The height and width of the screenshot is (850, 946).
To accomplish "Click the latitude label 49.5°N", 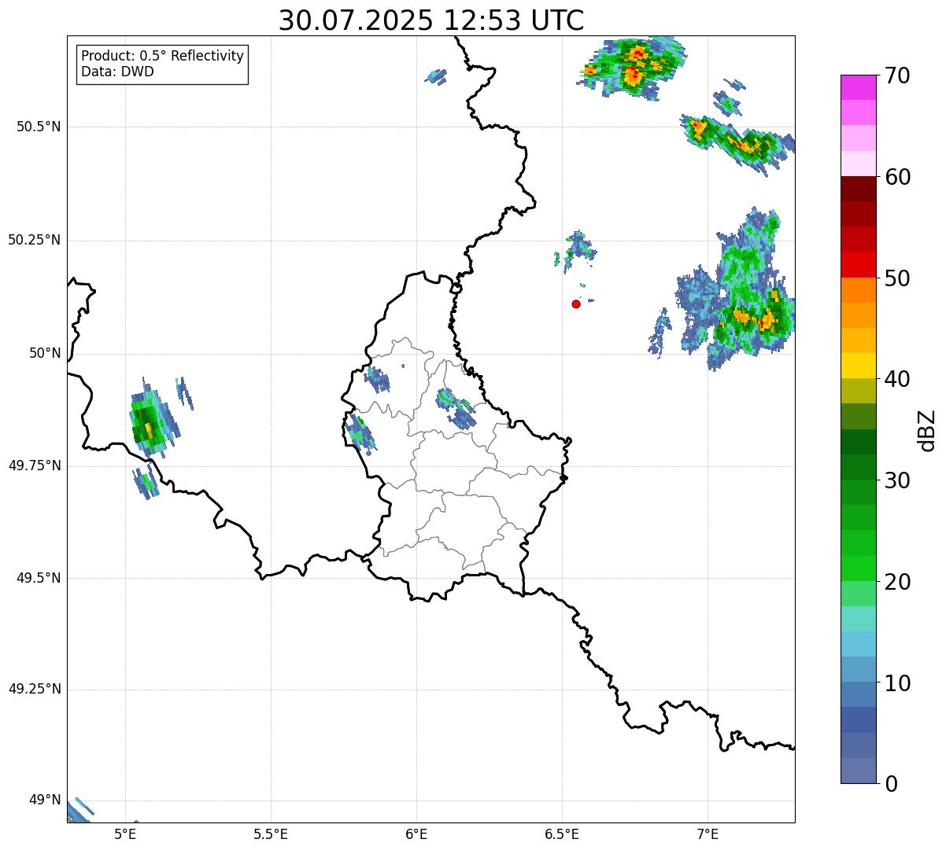I will (39, 578).
